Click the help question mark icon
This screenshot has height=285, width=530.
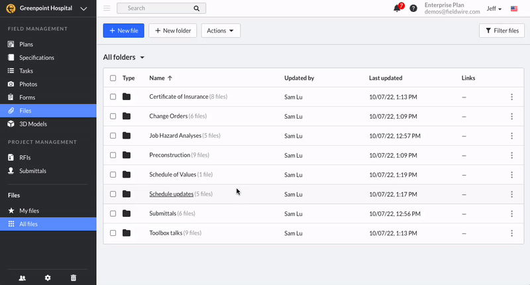413,9
